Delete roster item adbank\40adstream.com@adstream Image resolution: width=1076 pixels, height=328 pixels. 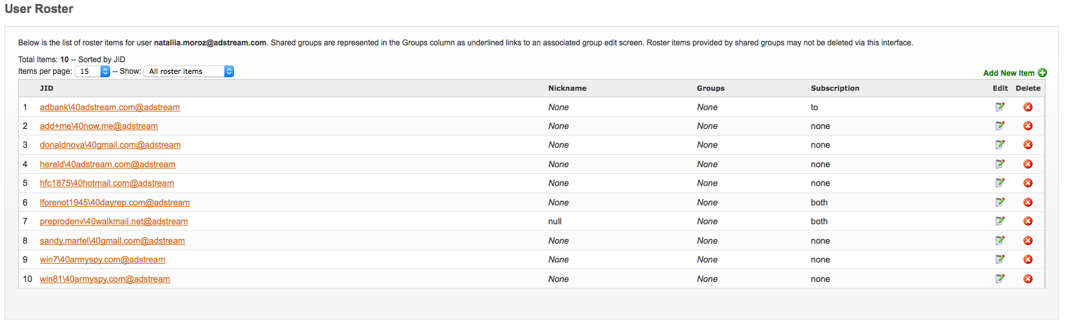(x=1028, y=107)
